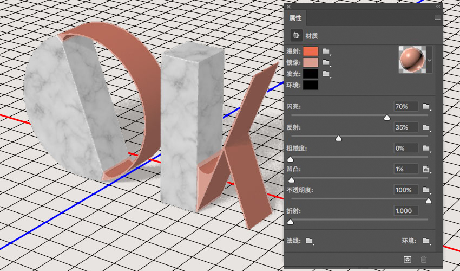Open the bump (凹凸) texture file icon
460x271 pixels.
coord(426,169)
